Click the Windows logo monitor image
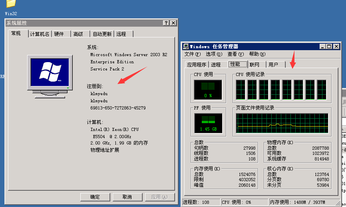Image resolution: width=346 pixels, height=207 pixels. (x=50, y=76)
